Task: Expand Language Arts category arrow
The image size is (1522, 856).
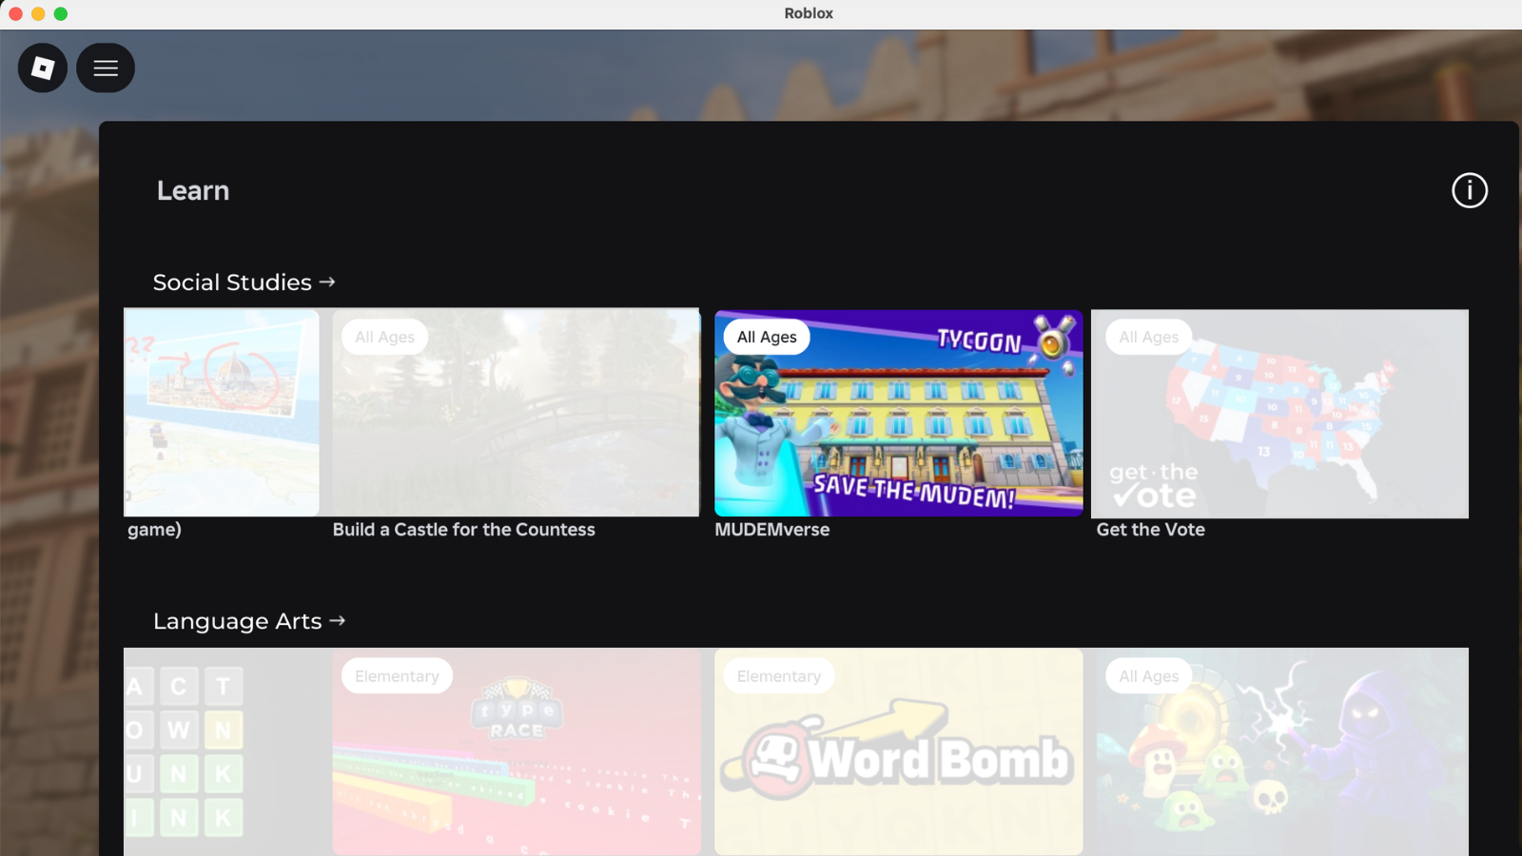Action: [x=337, y=621]
